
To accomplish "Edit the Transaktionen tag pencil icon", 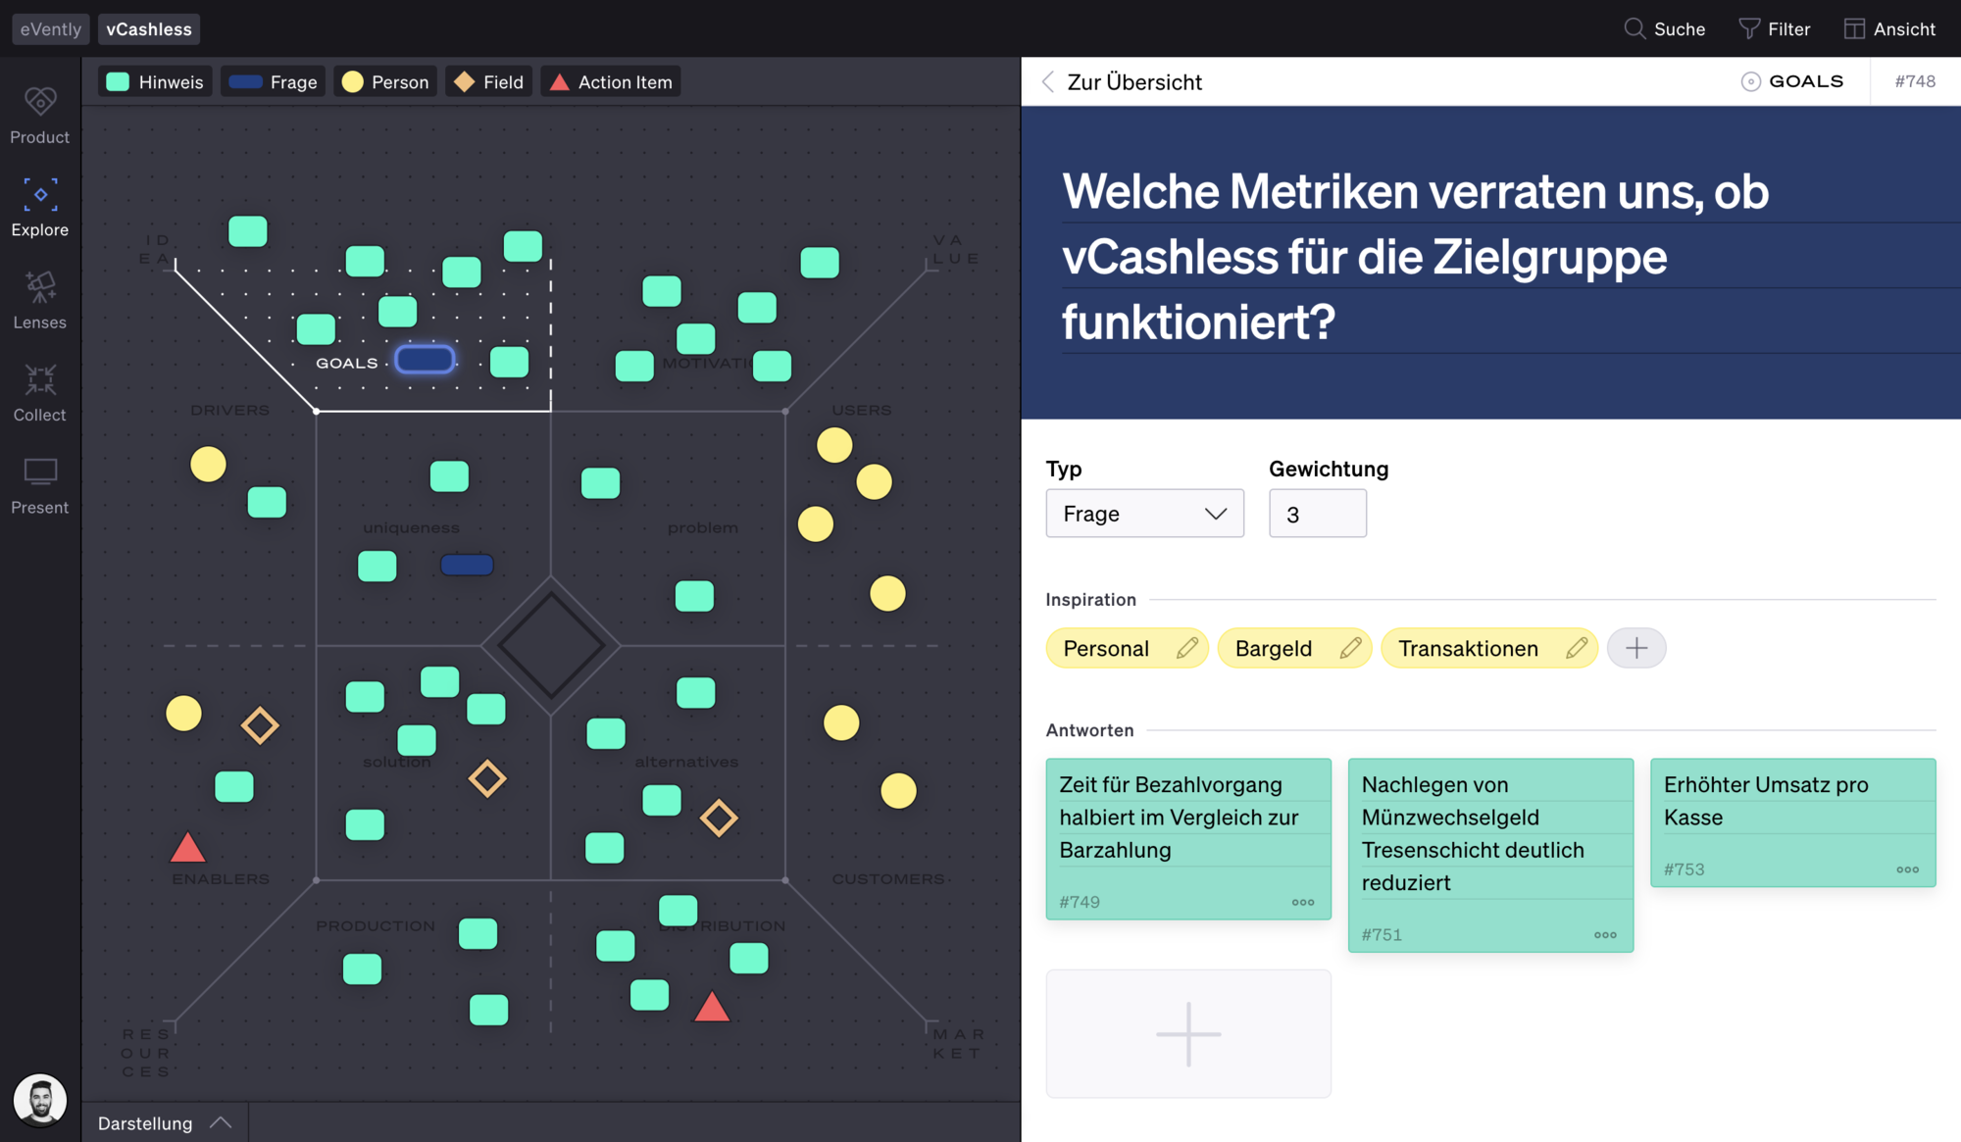I will tap(1576, 648).
